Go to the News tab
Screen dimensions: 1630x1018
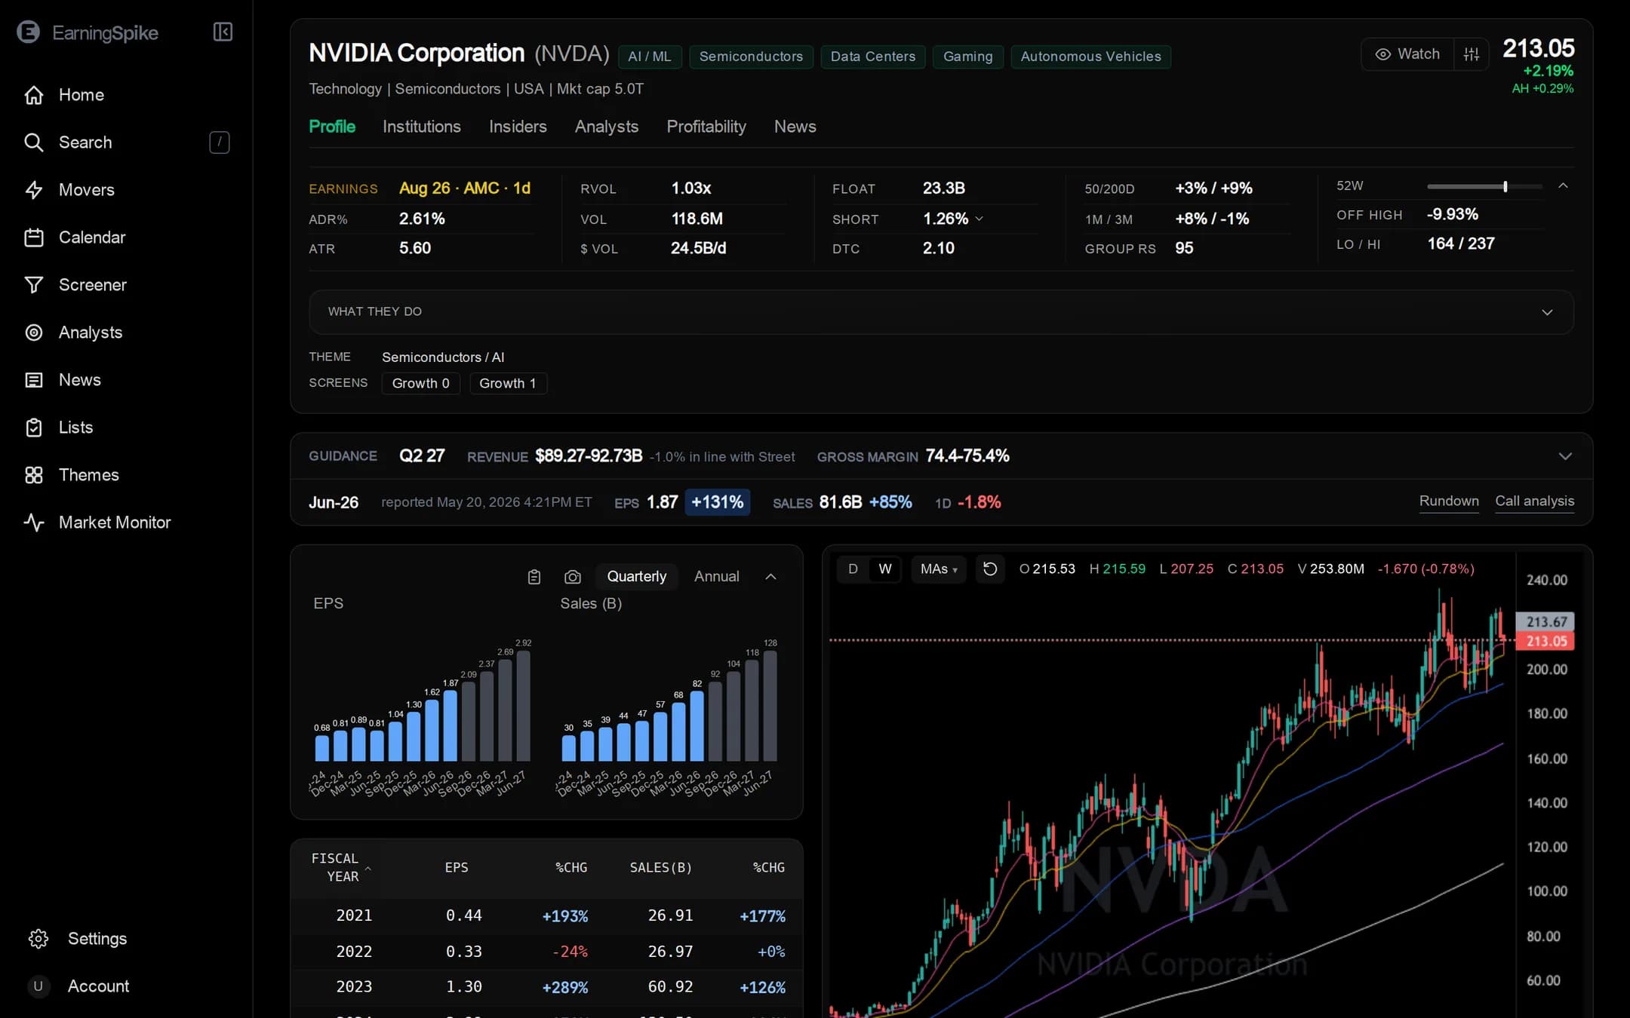795,127
